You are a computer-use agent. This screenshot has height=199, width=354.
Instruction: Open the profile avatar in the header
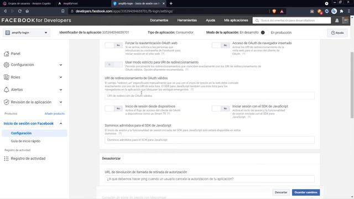345,20
